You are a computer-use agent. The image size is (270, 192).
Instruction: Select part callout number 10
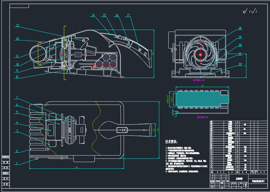17,65
